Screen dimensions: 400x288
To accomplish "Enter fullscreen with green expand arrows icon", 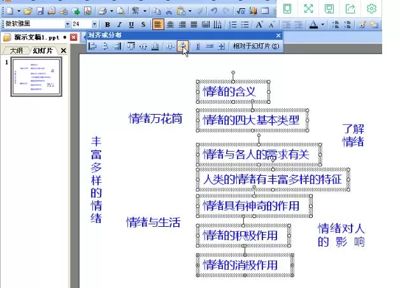I will click(308, 9).
